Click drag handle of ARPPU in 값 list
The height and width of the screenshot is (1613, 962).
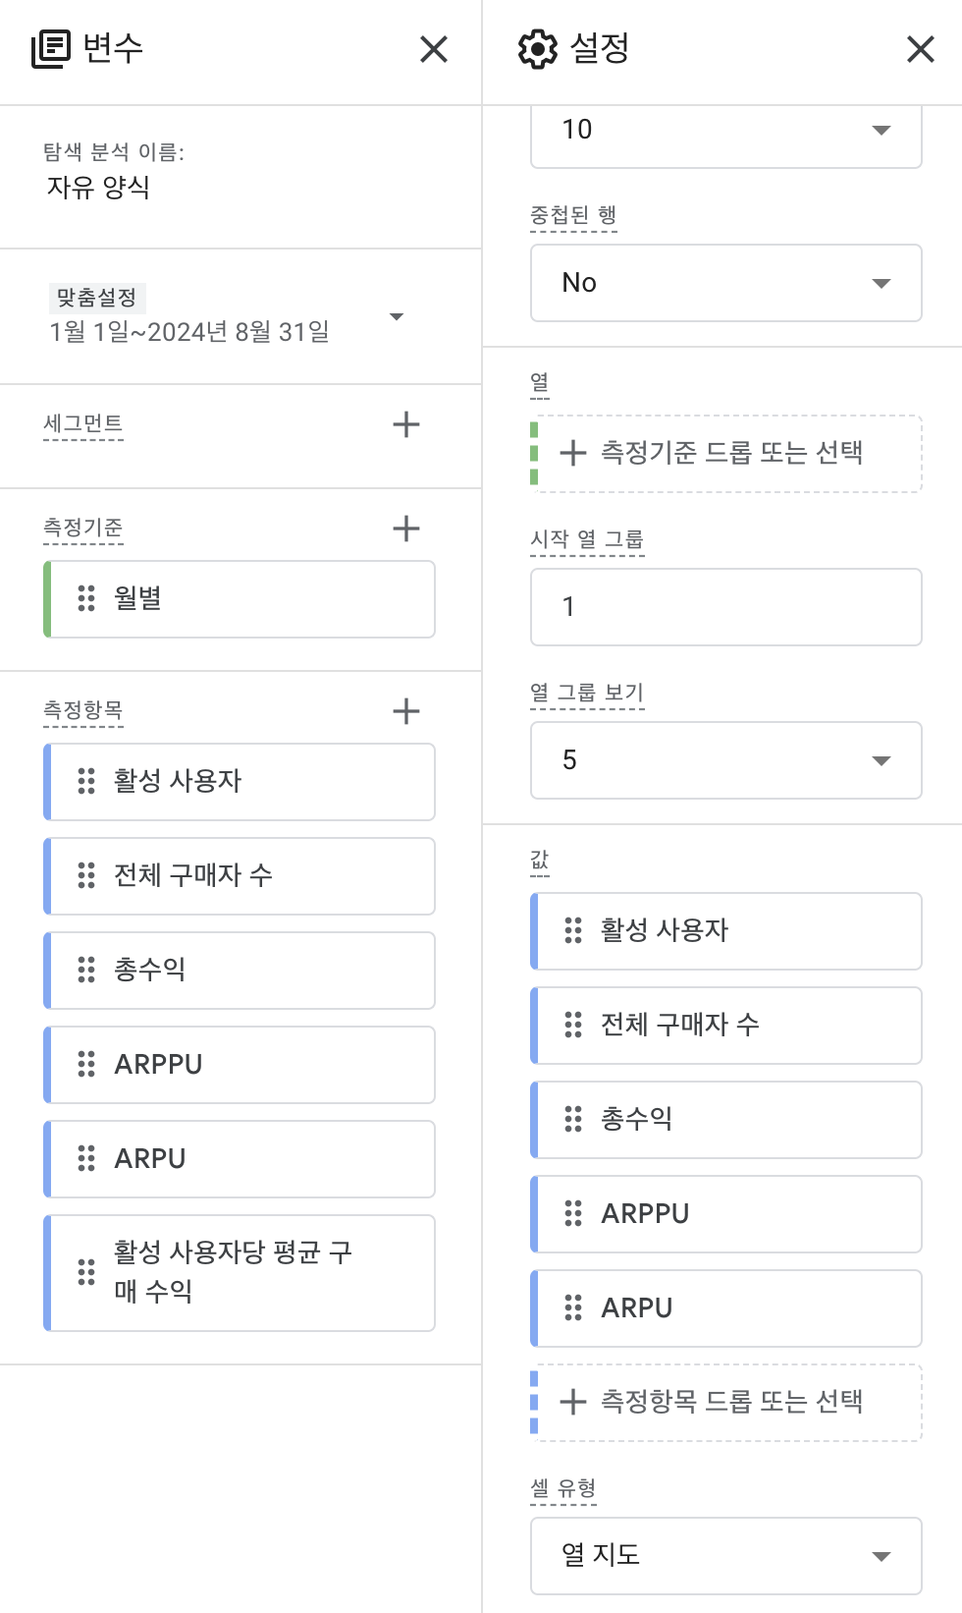pos(573,1213)
